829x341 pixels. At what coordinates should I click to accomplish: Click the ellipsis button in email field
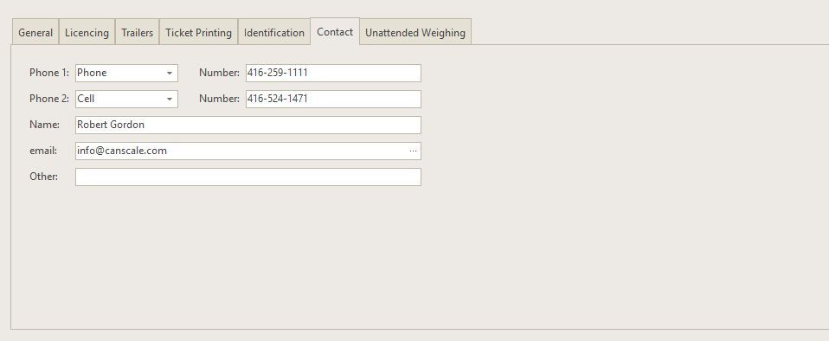413,151
